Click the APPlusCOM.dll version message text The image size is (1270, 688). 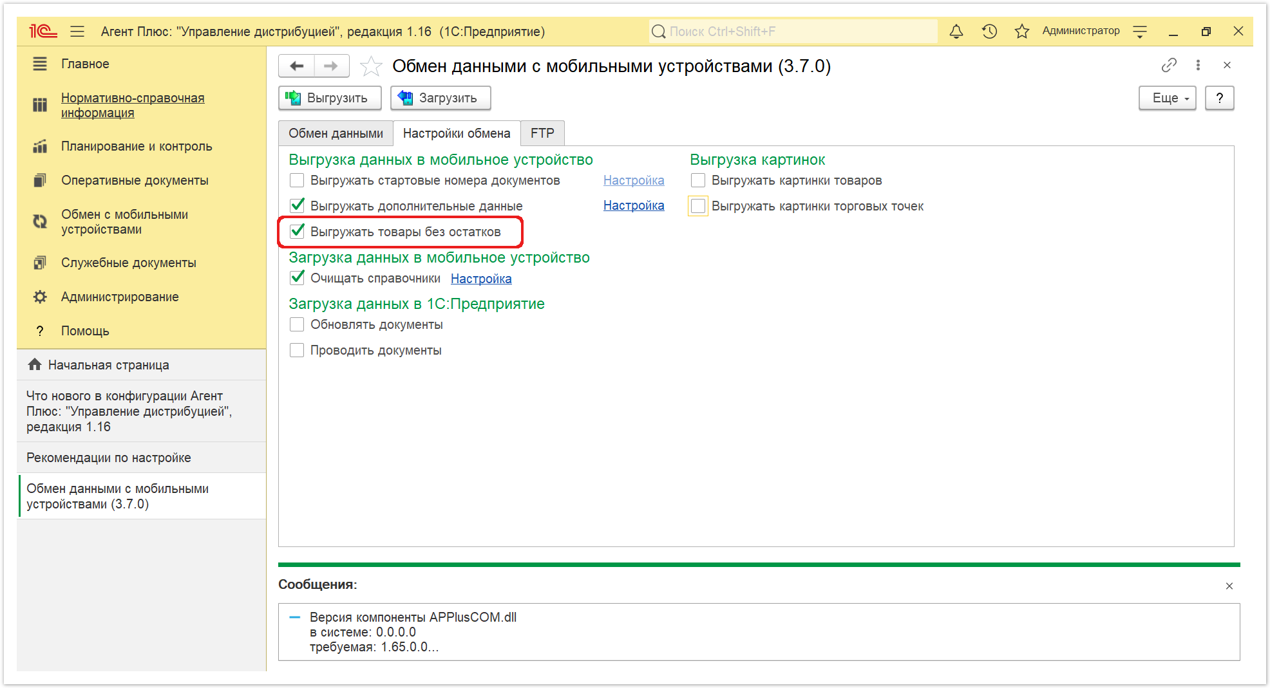coord(413,632)
